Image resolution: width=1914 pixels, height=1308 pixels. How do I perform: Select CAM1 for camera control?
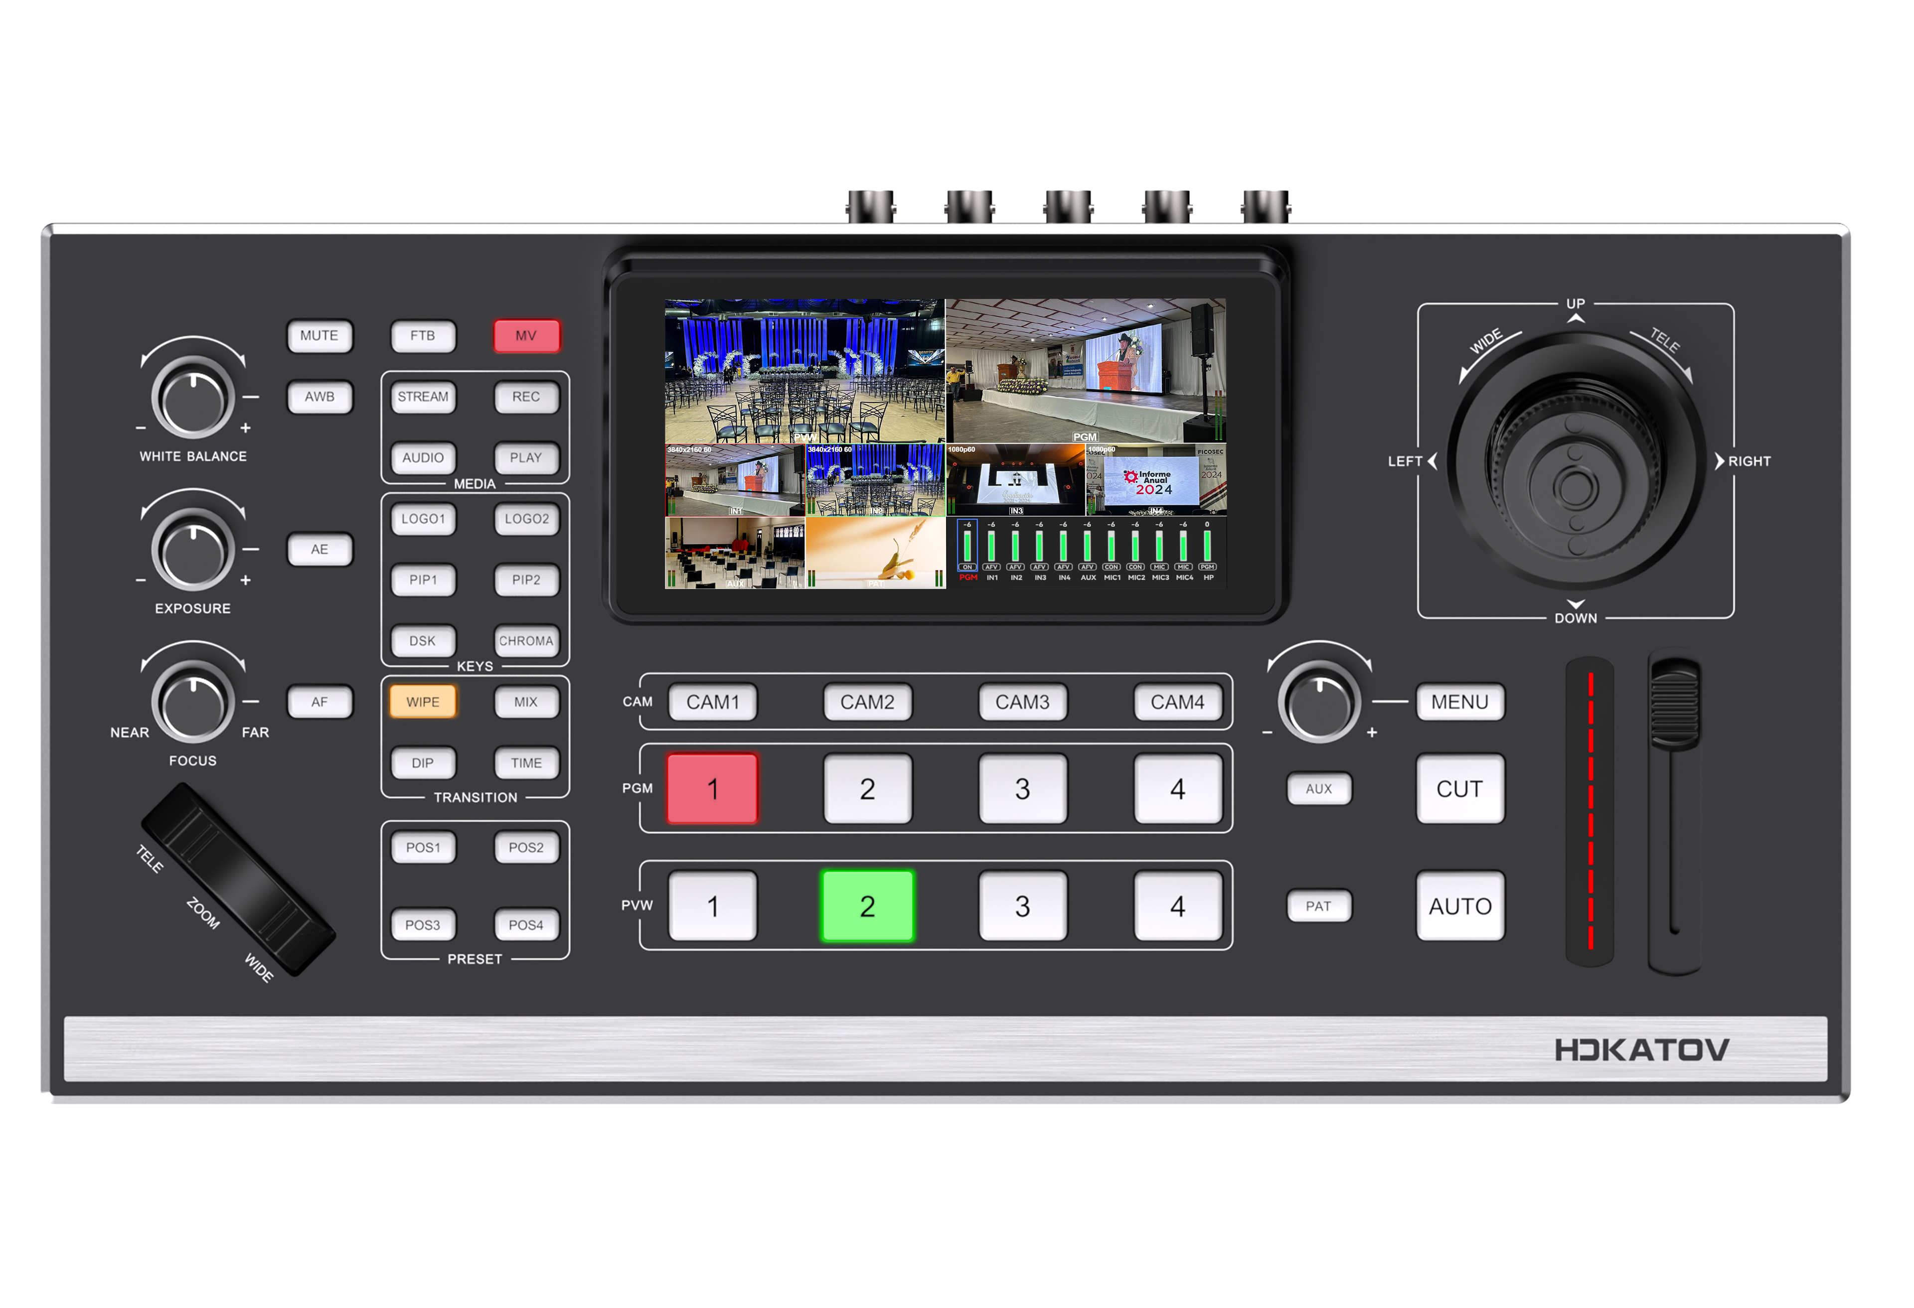point(712,702)
